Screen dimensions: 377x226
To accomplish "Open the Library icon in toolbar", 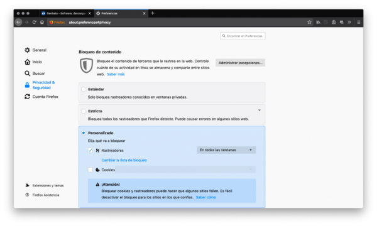I will [x=318, y=23].
